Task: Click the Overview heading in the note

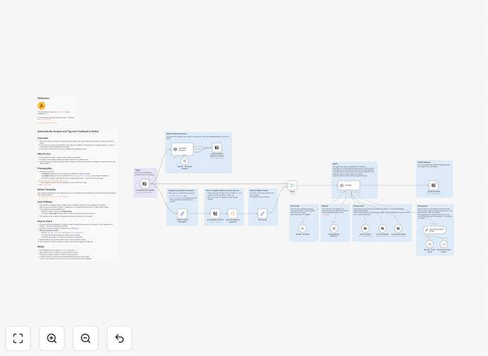Action: 42,138
